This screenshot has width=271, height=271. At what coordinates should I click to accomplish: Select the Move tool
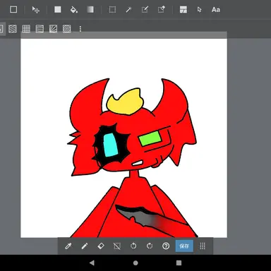point(36,10)
